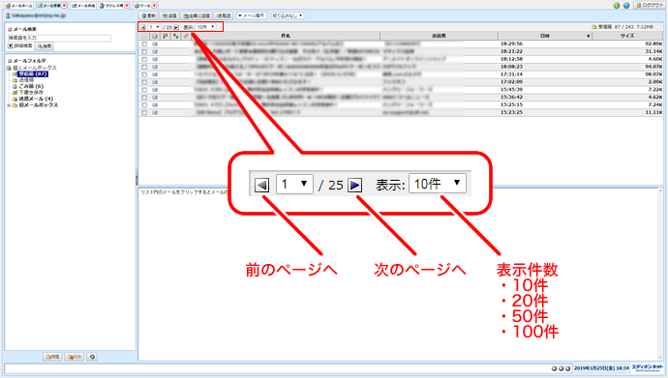
Task: Select the ごみ箱 (6) trash folder
Action: 31,86
